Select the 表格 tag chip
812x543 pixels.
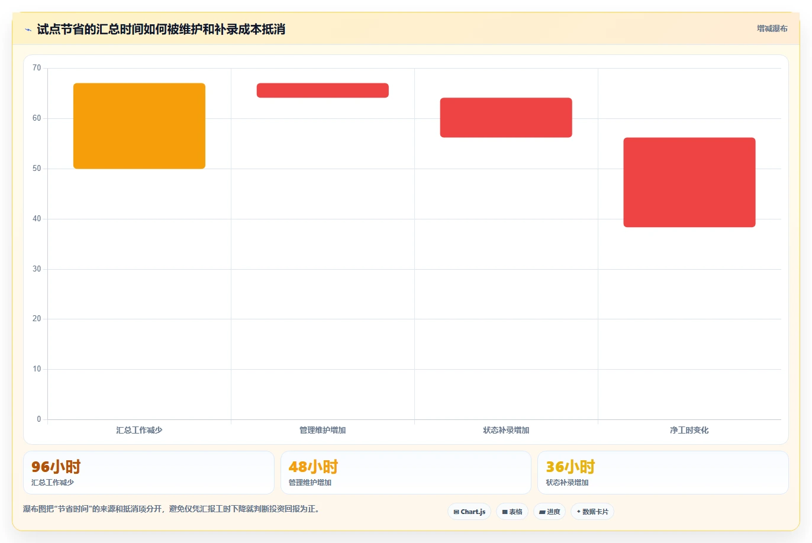[512, 512]
